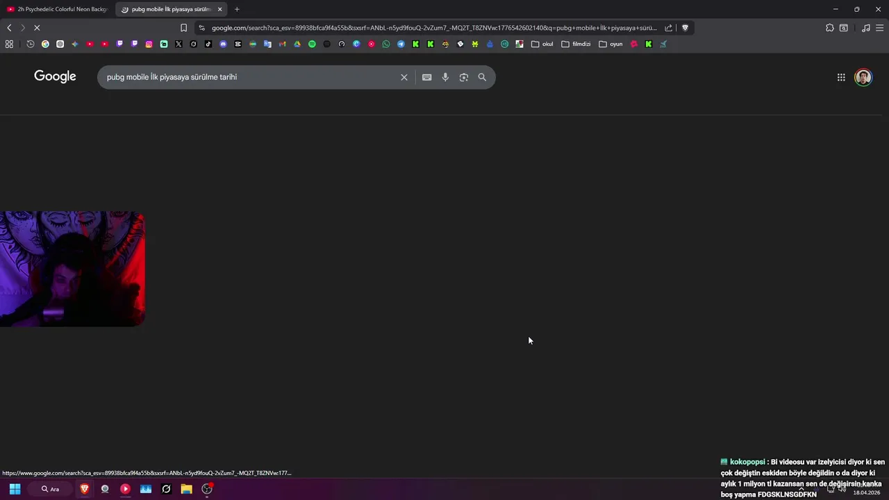Clear the Google search box with X
The width and height of the screenshot is (889, 500).
404,77
